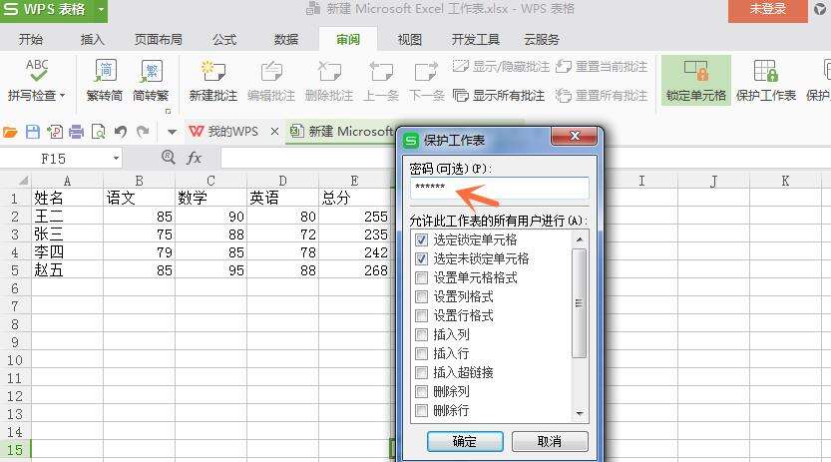
Task: Click the open folder icon in quick toolbar
Action: [10, 132]
